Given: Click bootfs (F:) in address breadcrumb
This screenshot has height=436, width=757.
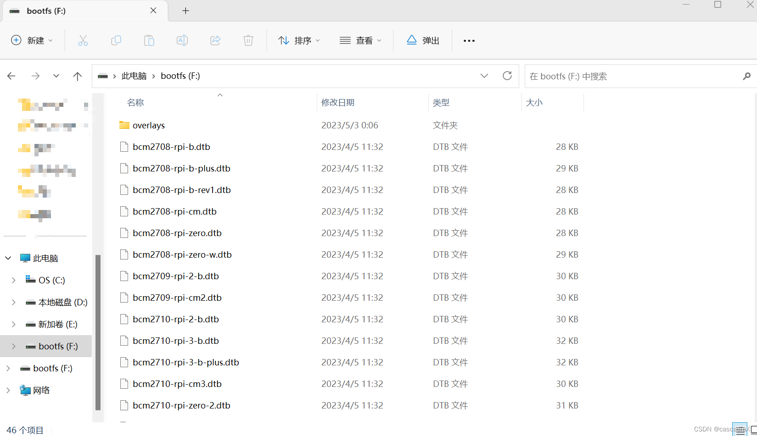Looking at the screenshot, I should click(x=180, y=76).
